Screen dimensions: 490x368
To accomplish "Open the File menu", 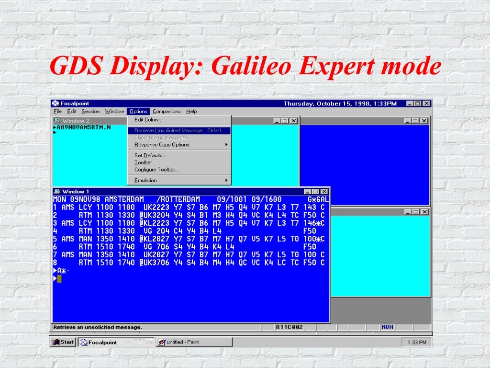I will [57, 111].
